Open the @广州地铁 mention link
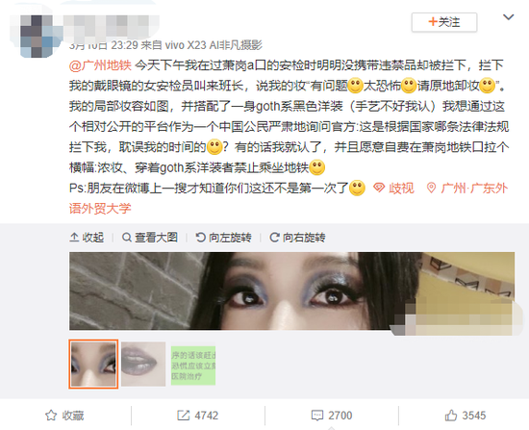529x430 pixels. (x=100, y=65)
